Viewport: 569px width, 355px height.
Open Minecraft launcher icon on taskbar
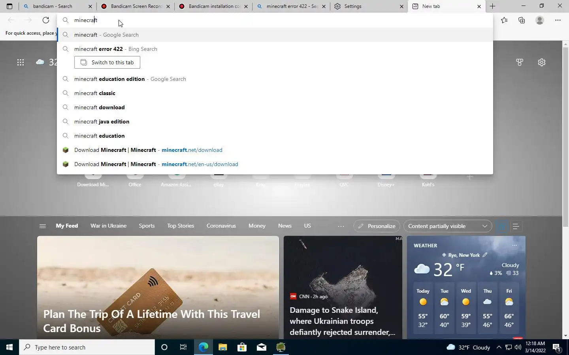pos(281,347)
